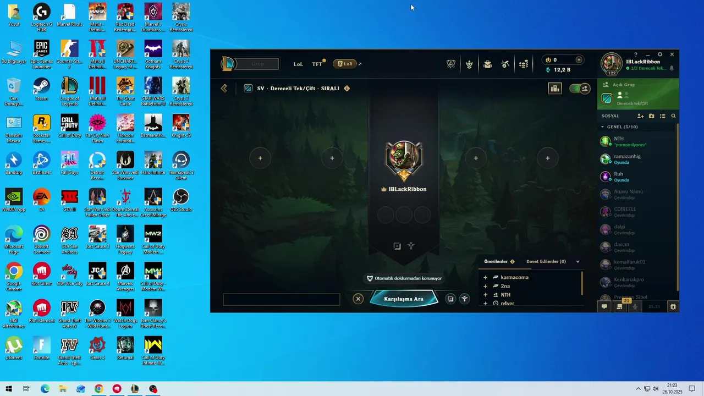The width and height of the screenshot is (704, 396).
Task: Open Riot Client desktop shortcut
Action: click(41, 274)
